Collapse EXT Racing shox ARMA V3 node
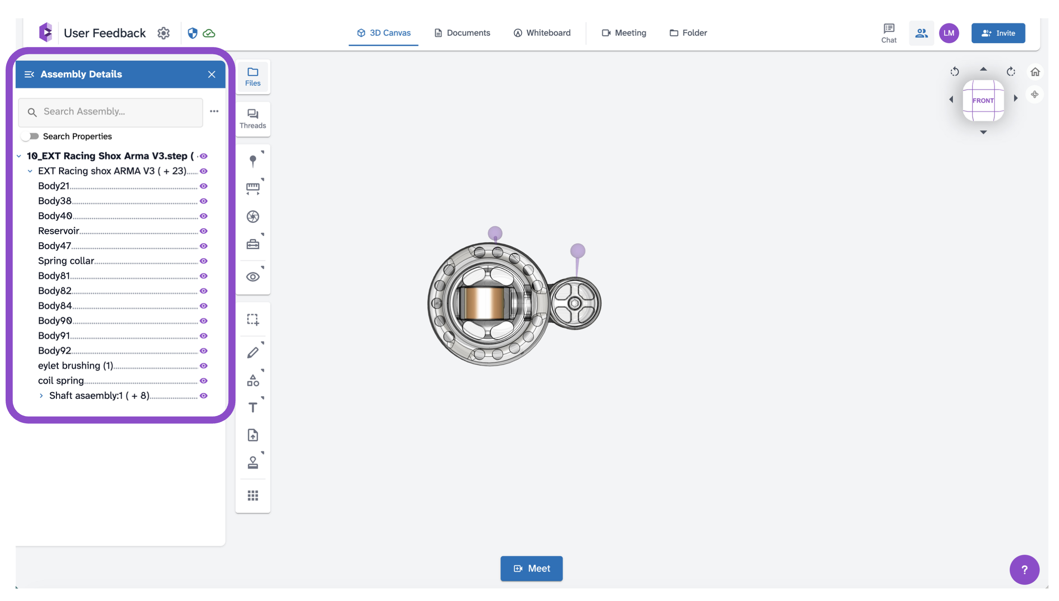Image resolution: width=1059 pixels, height=601 pixels. coord(30,171)
